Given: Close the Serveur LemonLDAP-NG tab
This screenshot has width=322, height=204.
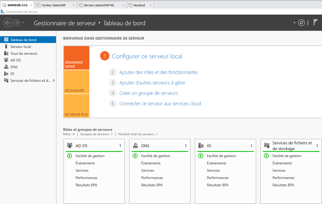Looking at the screenshot, I should click(x=123, y=5).
